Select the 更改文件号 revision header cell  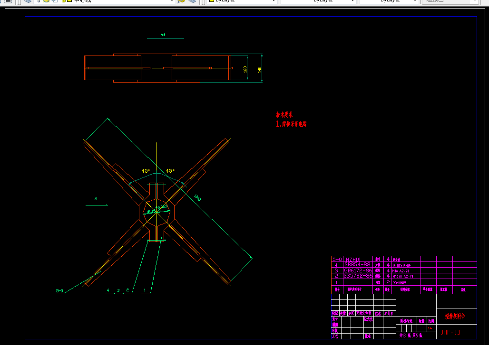[x=363, y=313]
